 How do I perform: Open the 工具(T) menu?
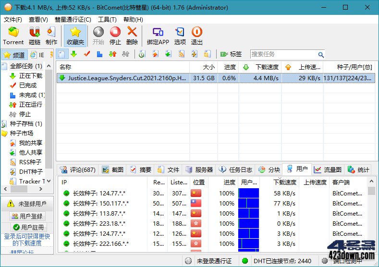coord(107,20)
